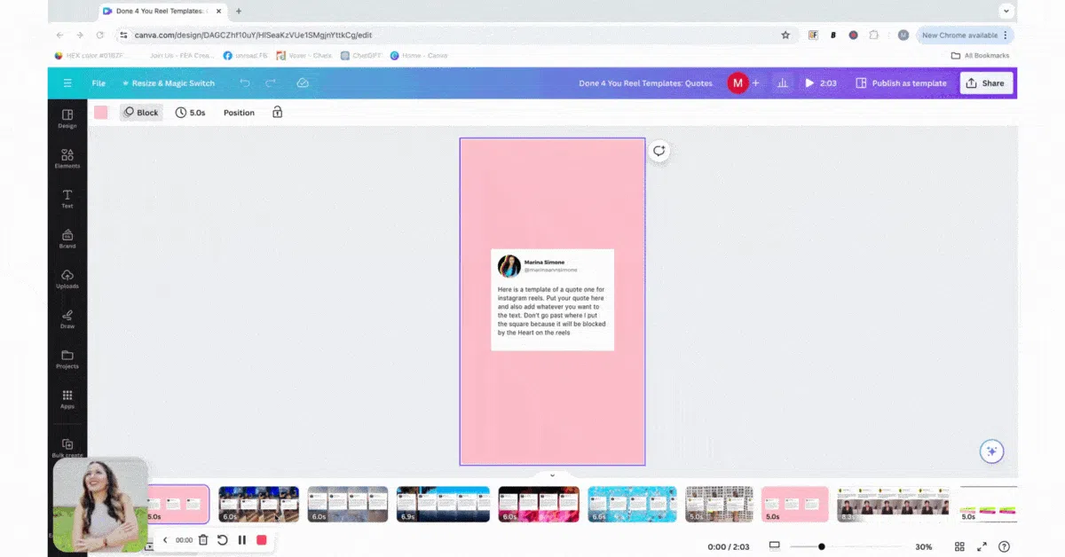The width and height of the screenshot is (1065, 557).
Task: Pause the screen recording
Action: point(241,540)
